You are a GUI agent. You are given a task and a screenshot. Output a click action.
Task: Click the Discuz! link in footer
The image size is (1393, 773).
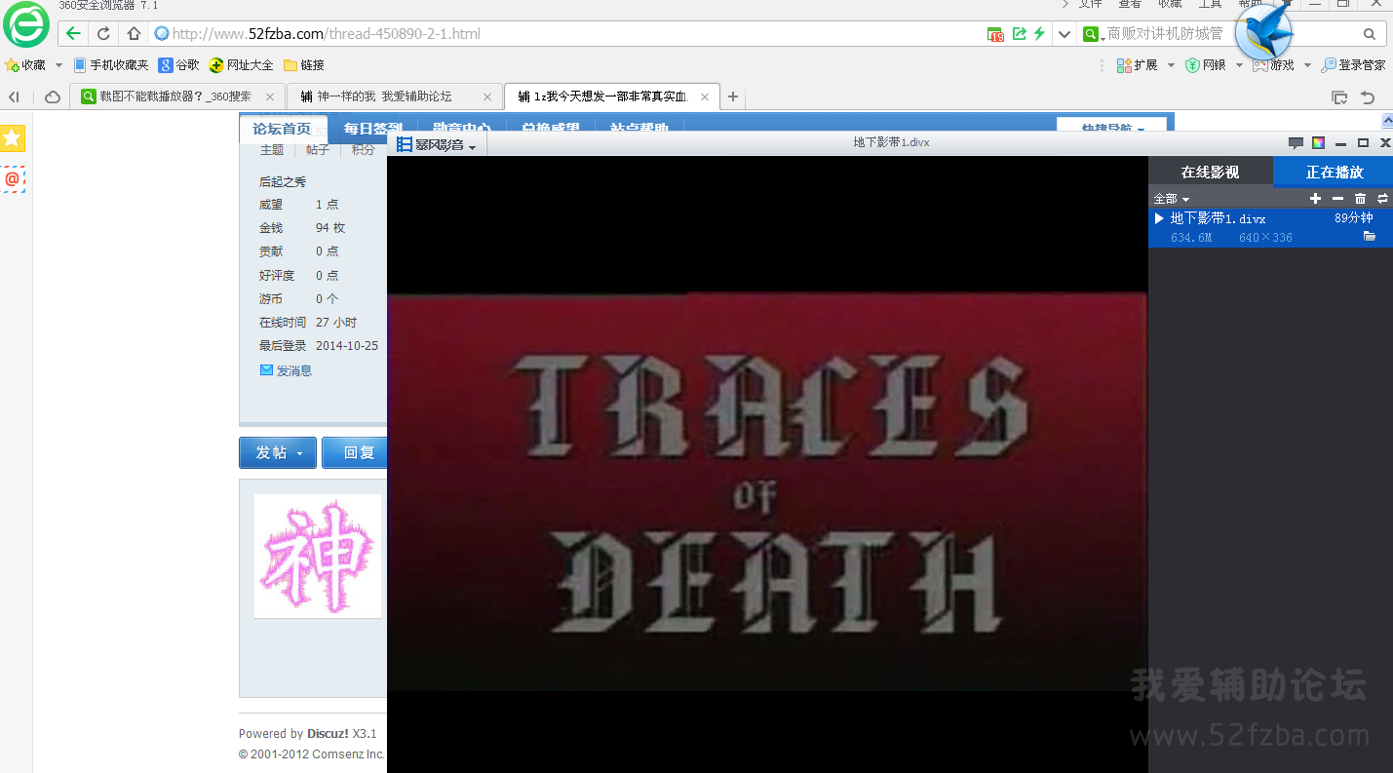coord(328,734)
